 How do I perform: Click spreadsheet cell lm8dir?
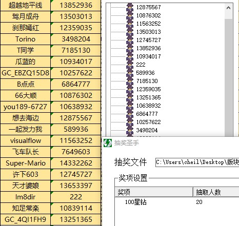(x=25, y=197)
